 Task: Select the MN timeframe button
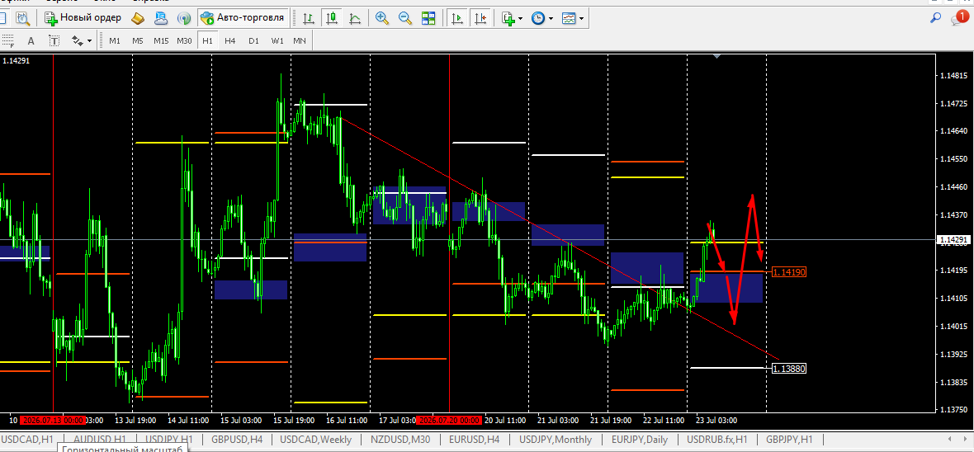[300, 41]
